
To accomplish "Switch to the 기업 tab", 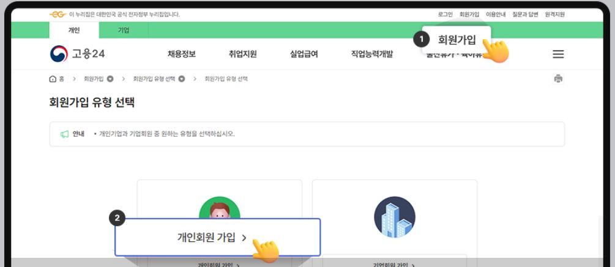I will [x=124, y=30].
